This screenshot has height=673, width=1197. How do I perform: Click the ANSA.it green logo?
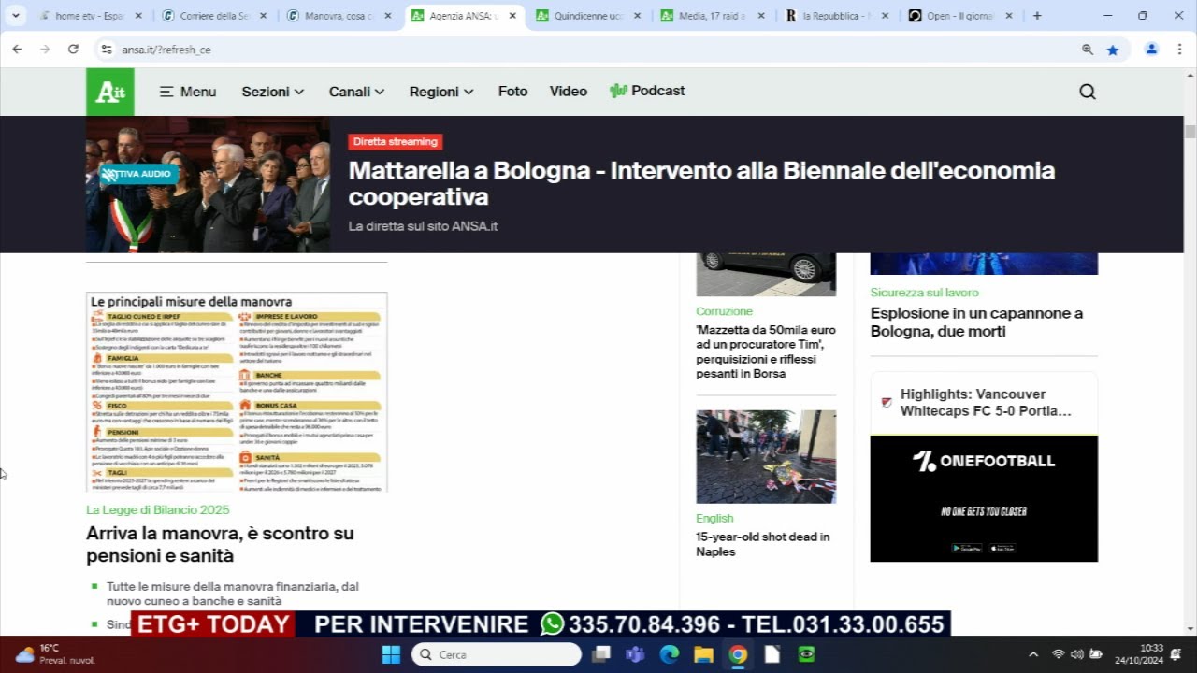pyautogui.click(x=110, y=92)
